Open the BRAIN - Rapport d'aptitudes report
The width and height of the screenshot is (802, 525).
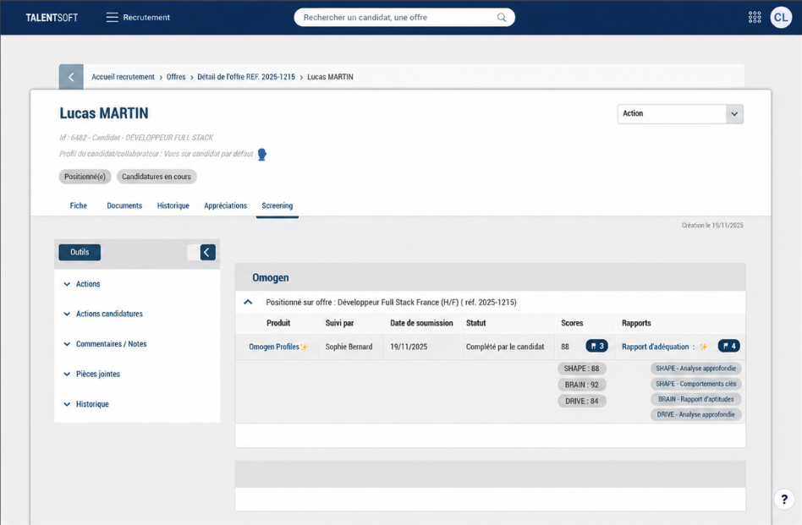[695, 399]
